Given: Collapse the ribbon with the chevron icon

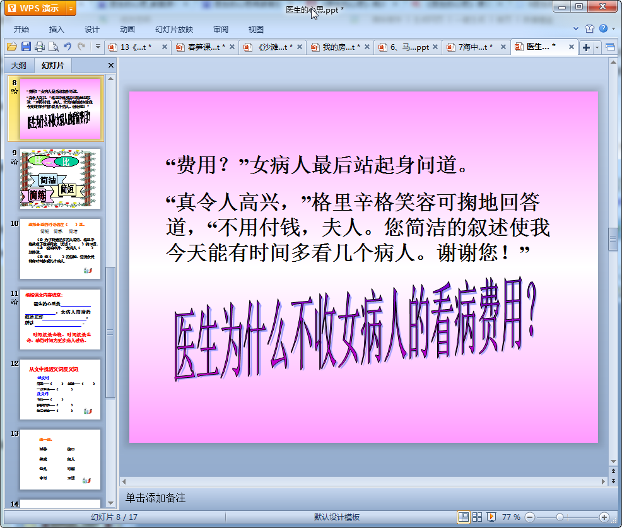Looking at the screenshot, I should [x=575, y=28].
